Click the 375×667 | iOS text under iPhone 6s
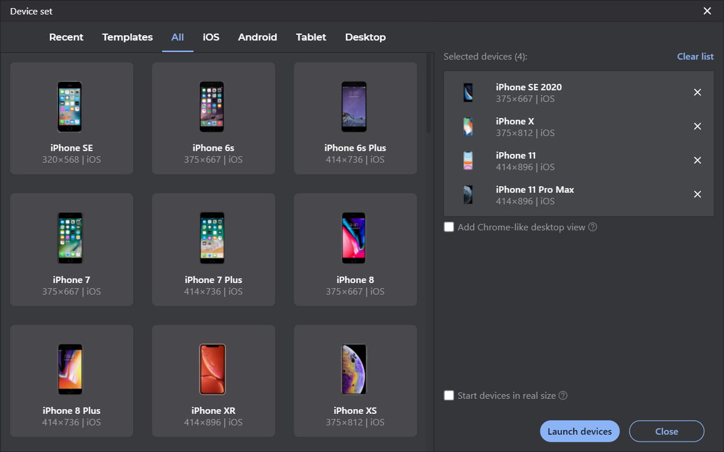724x452 pixels. click(214, 159)
